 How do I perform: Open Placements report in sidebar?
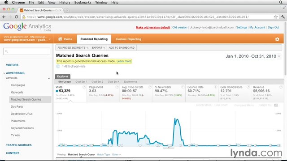coord(18,121)
